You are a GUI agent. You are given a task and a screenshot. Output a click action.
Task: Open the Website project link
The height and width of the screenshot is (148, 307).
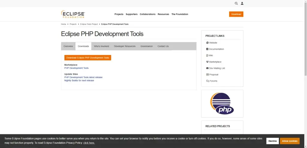click(213, 43)
